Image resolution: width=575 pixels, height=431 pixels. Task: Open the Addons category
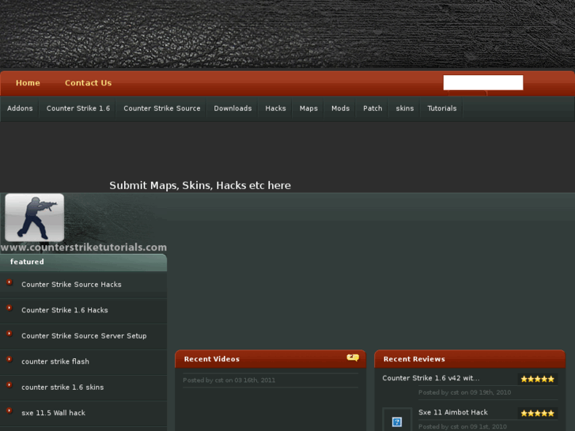pos(20,108)
